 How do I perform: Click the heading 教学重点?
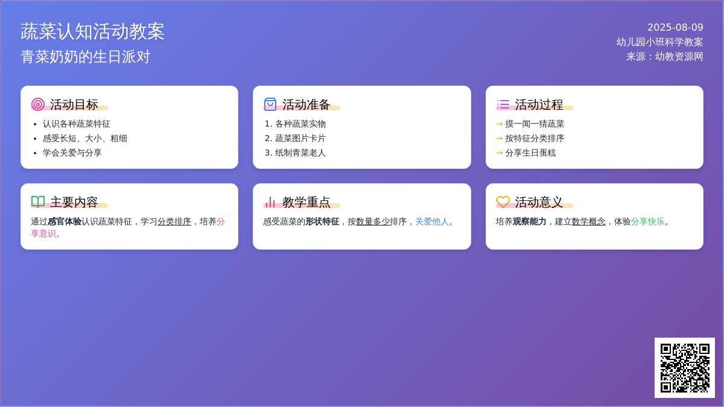pyautogui.click(x=306, y=202)
